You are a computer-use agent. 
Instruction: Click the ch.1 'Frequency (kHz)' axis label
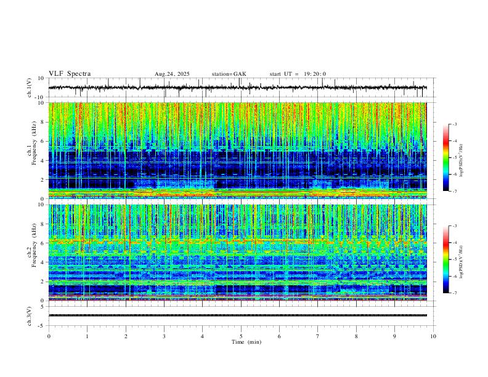[x=34, y=144]
